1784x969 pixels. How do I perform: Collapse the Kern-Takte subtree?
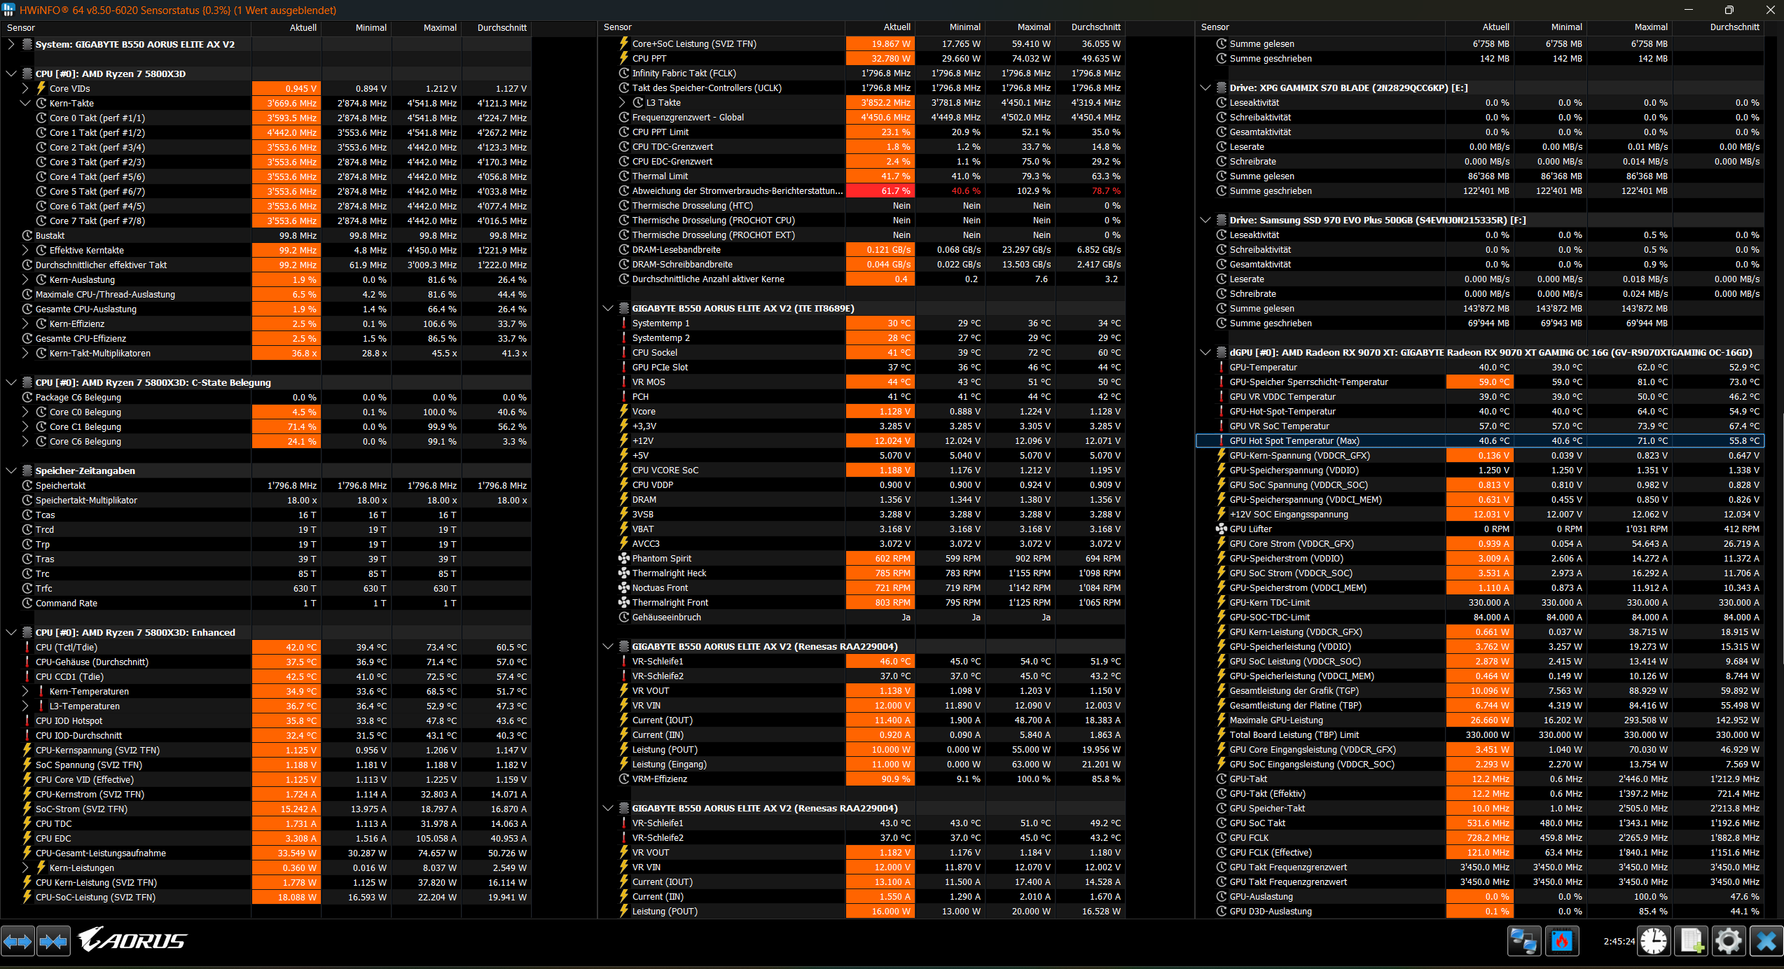click(25, 103)
